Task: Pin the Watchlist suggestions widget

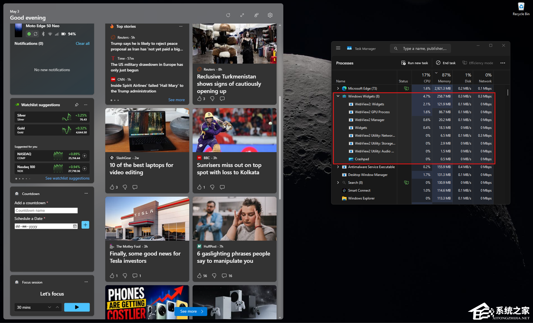Action: click(x=77, y=105)
